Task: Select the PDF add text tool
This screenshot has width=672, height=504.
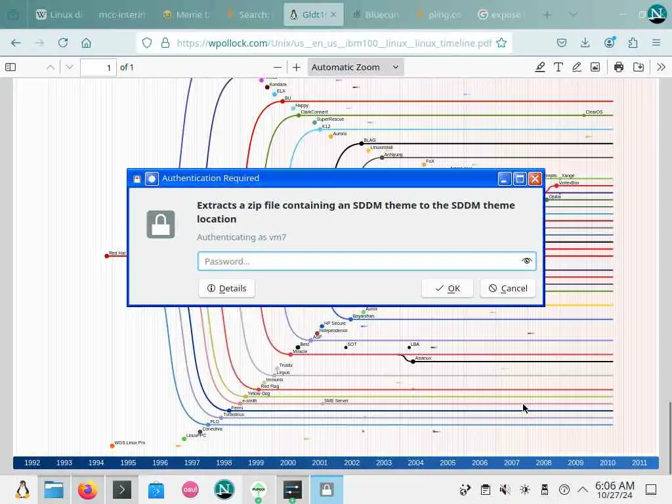Action: coord(558,68)
